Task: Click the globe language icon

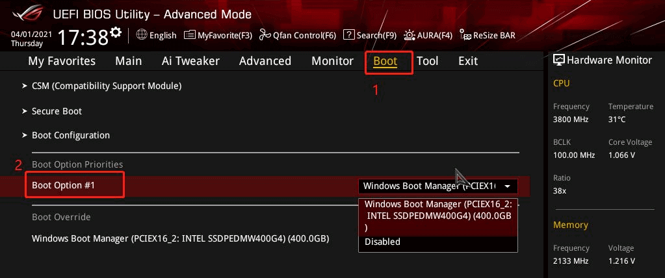Action: [142, 35]
